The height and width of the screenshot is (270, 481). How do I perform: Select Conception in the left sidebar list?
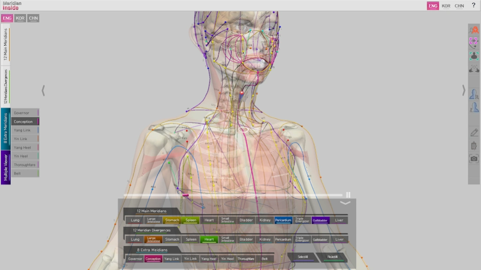pos(25,122)
